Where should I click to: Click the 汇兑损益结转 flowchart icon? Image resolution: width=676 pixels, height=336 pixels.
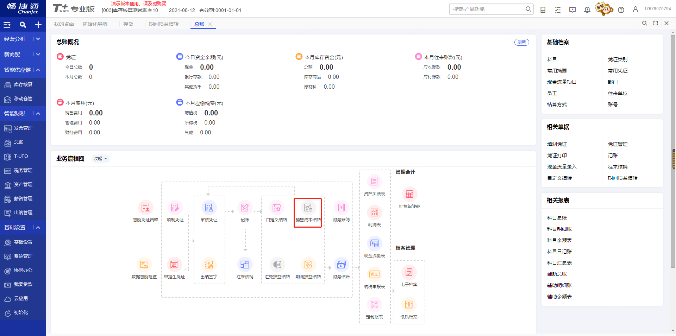click(277, 265)
